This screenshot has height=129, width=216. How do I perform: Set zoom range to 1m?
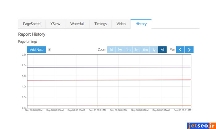click(x=128, y=50)
